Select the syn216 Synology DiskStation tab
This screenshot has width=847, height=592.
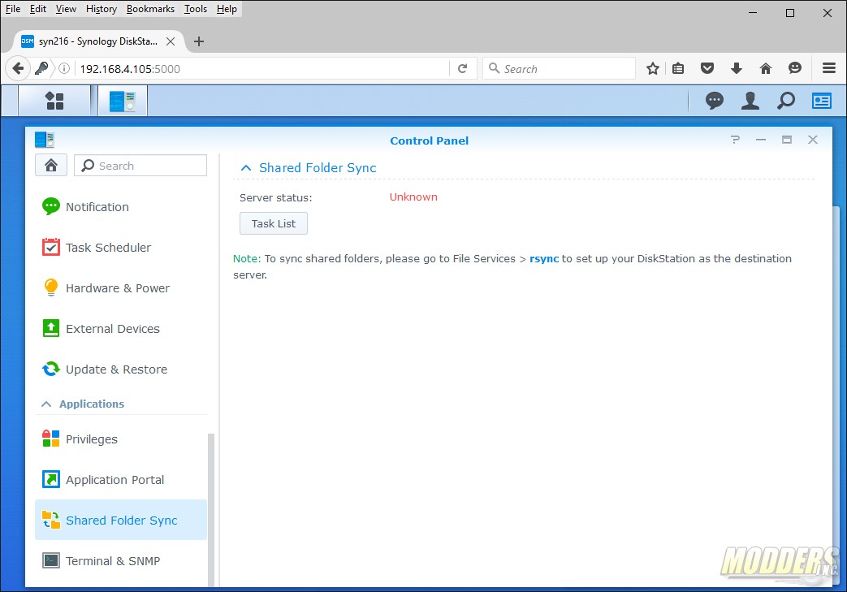click(97, 41)
